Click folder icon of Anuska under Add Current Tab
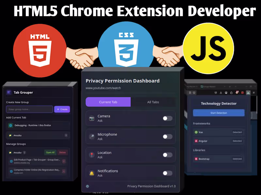This screenshot has width=261, height=195. [10, 136]
